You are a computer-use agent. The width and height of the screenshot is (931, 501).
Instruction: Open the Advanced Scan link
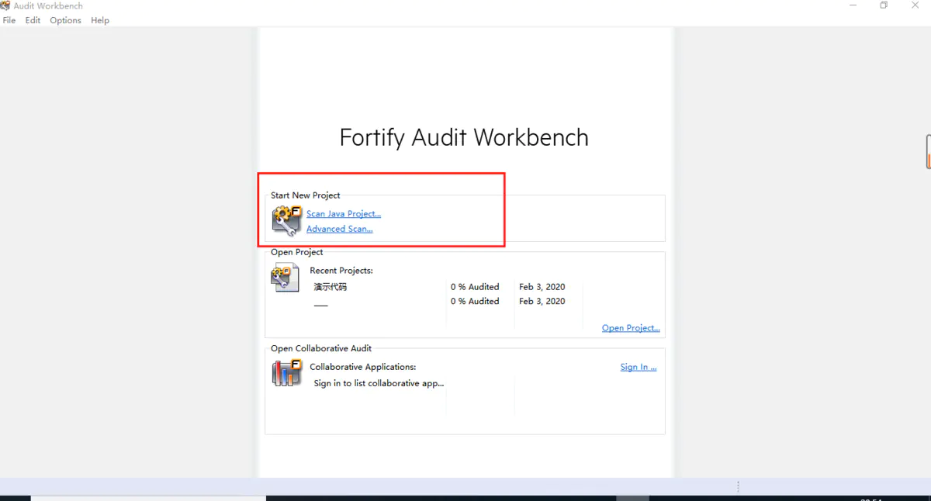[x=339, y=229]
